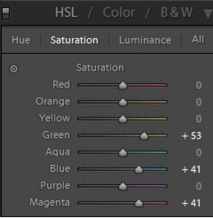Screen dimensions: 213x218
Task: Click the Yellow slider label
Action: (55, 118)
